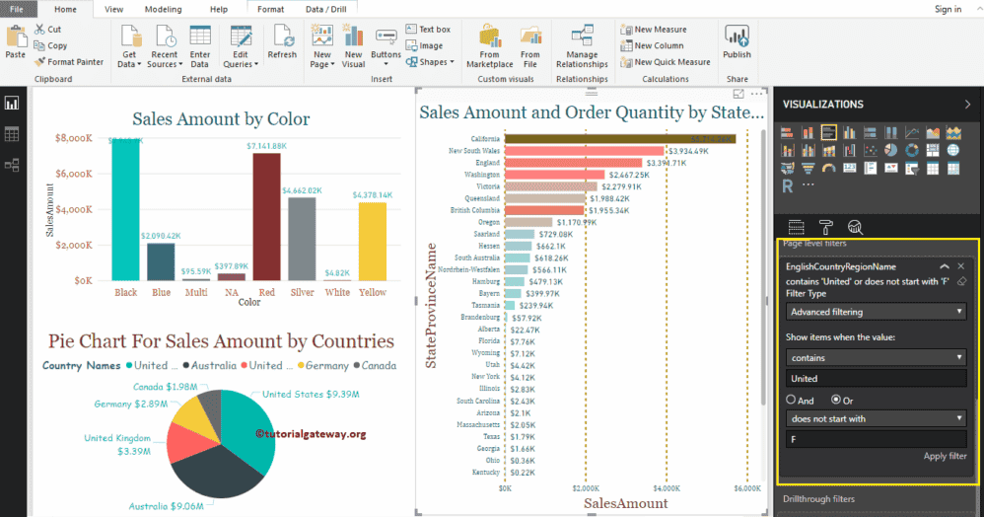Open the 'contains' condition dropdown

coord(877,357)
